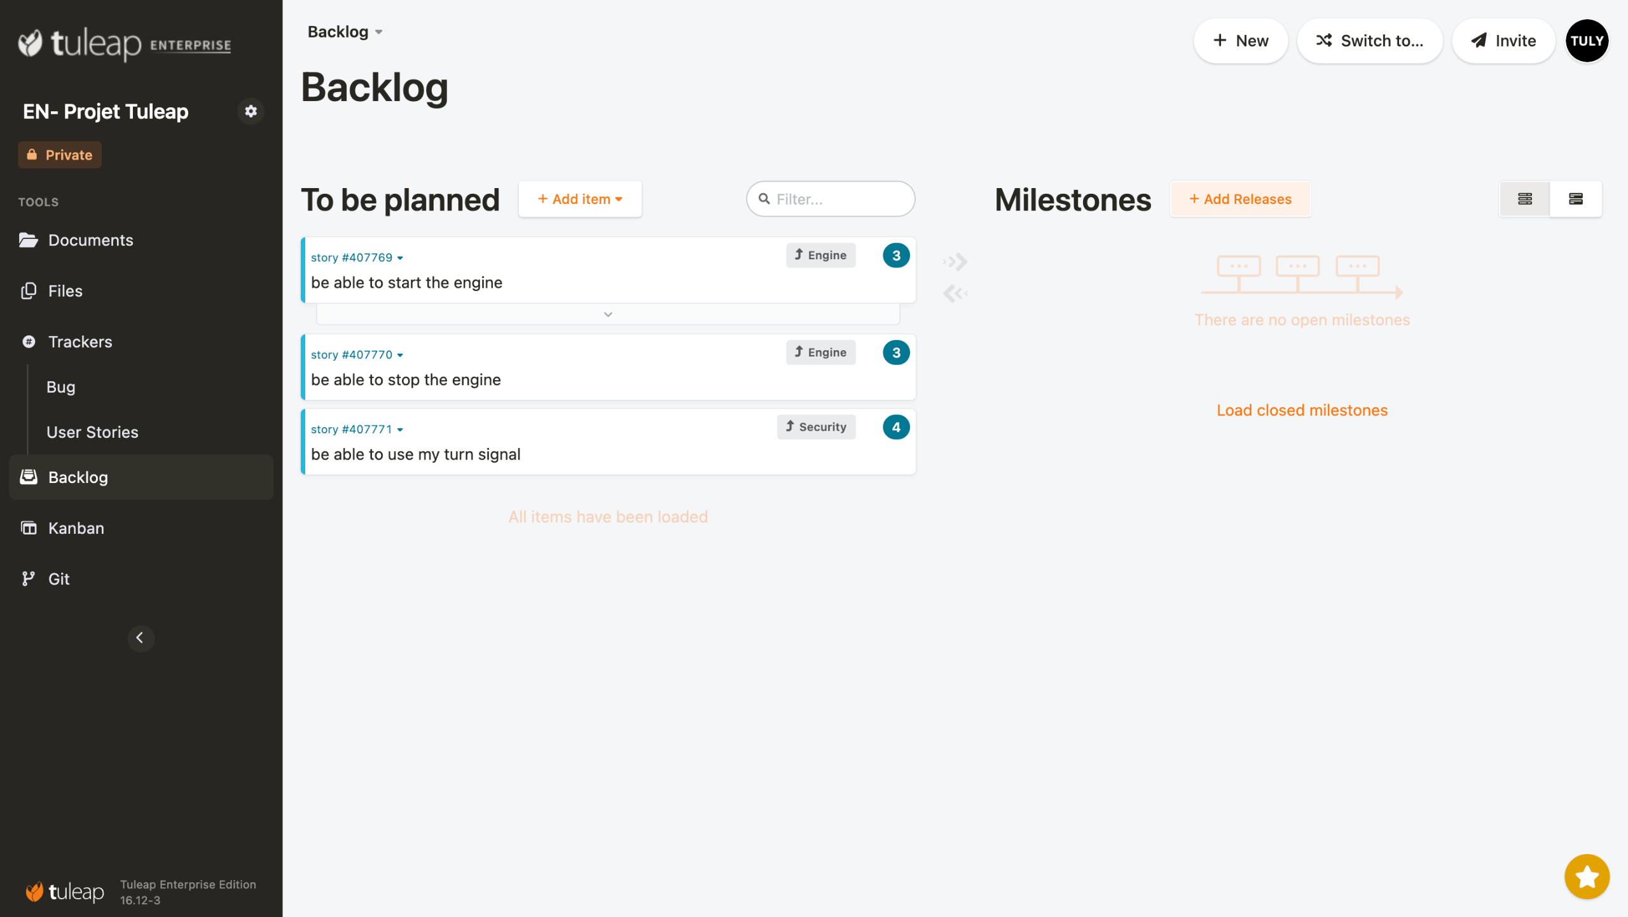
Task: Expand children of story #407769
Action: [x=607, y=315]
